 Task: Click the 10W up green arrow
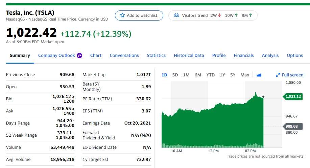(x=236, y=15)
